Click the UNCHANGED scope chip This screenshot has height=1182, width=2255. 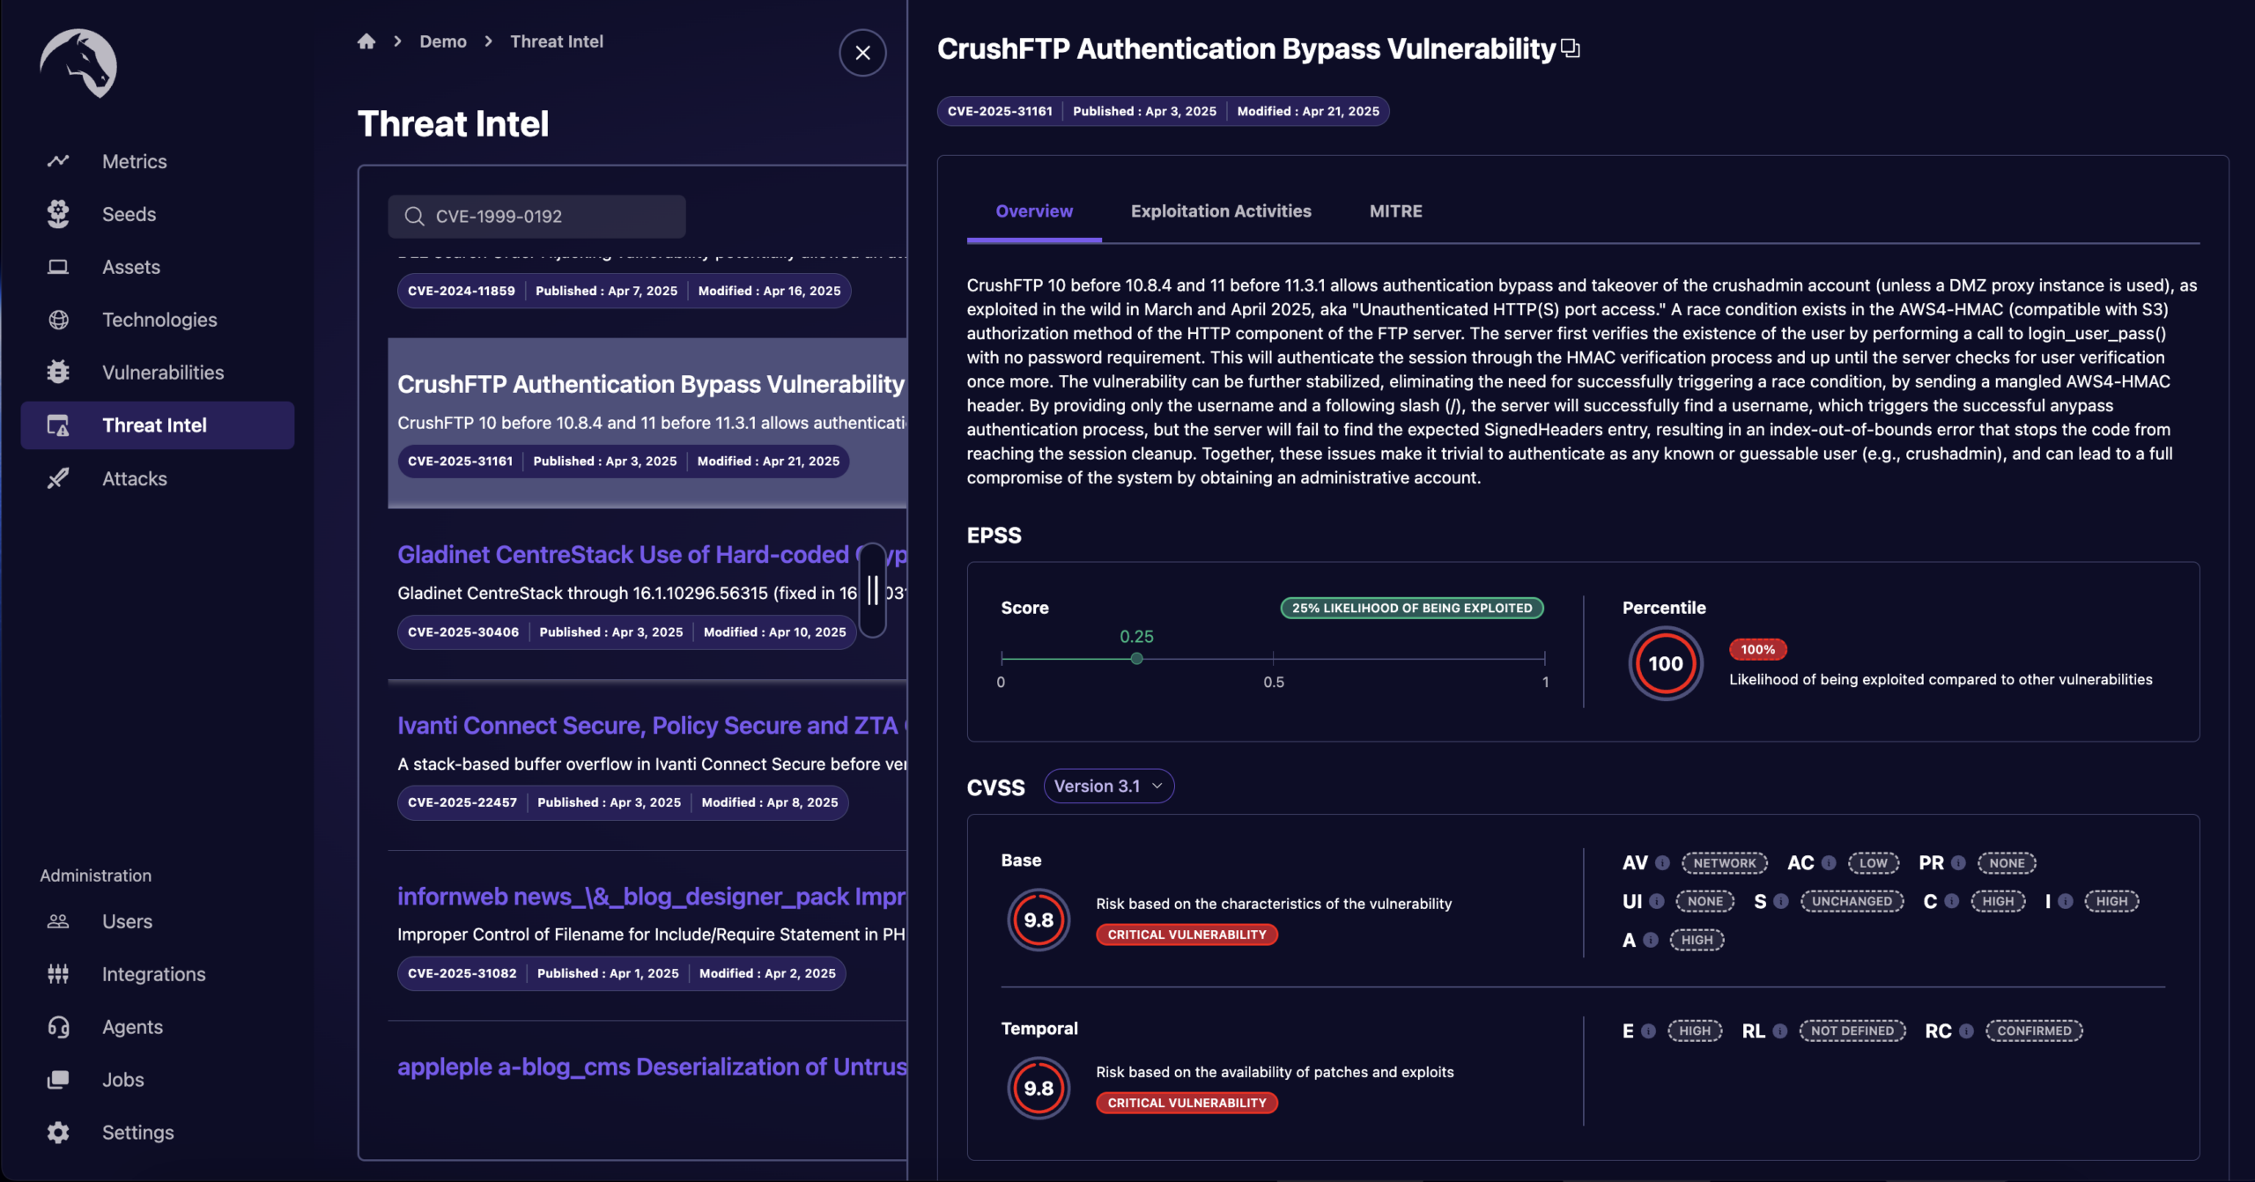click(1852, 901)
